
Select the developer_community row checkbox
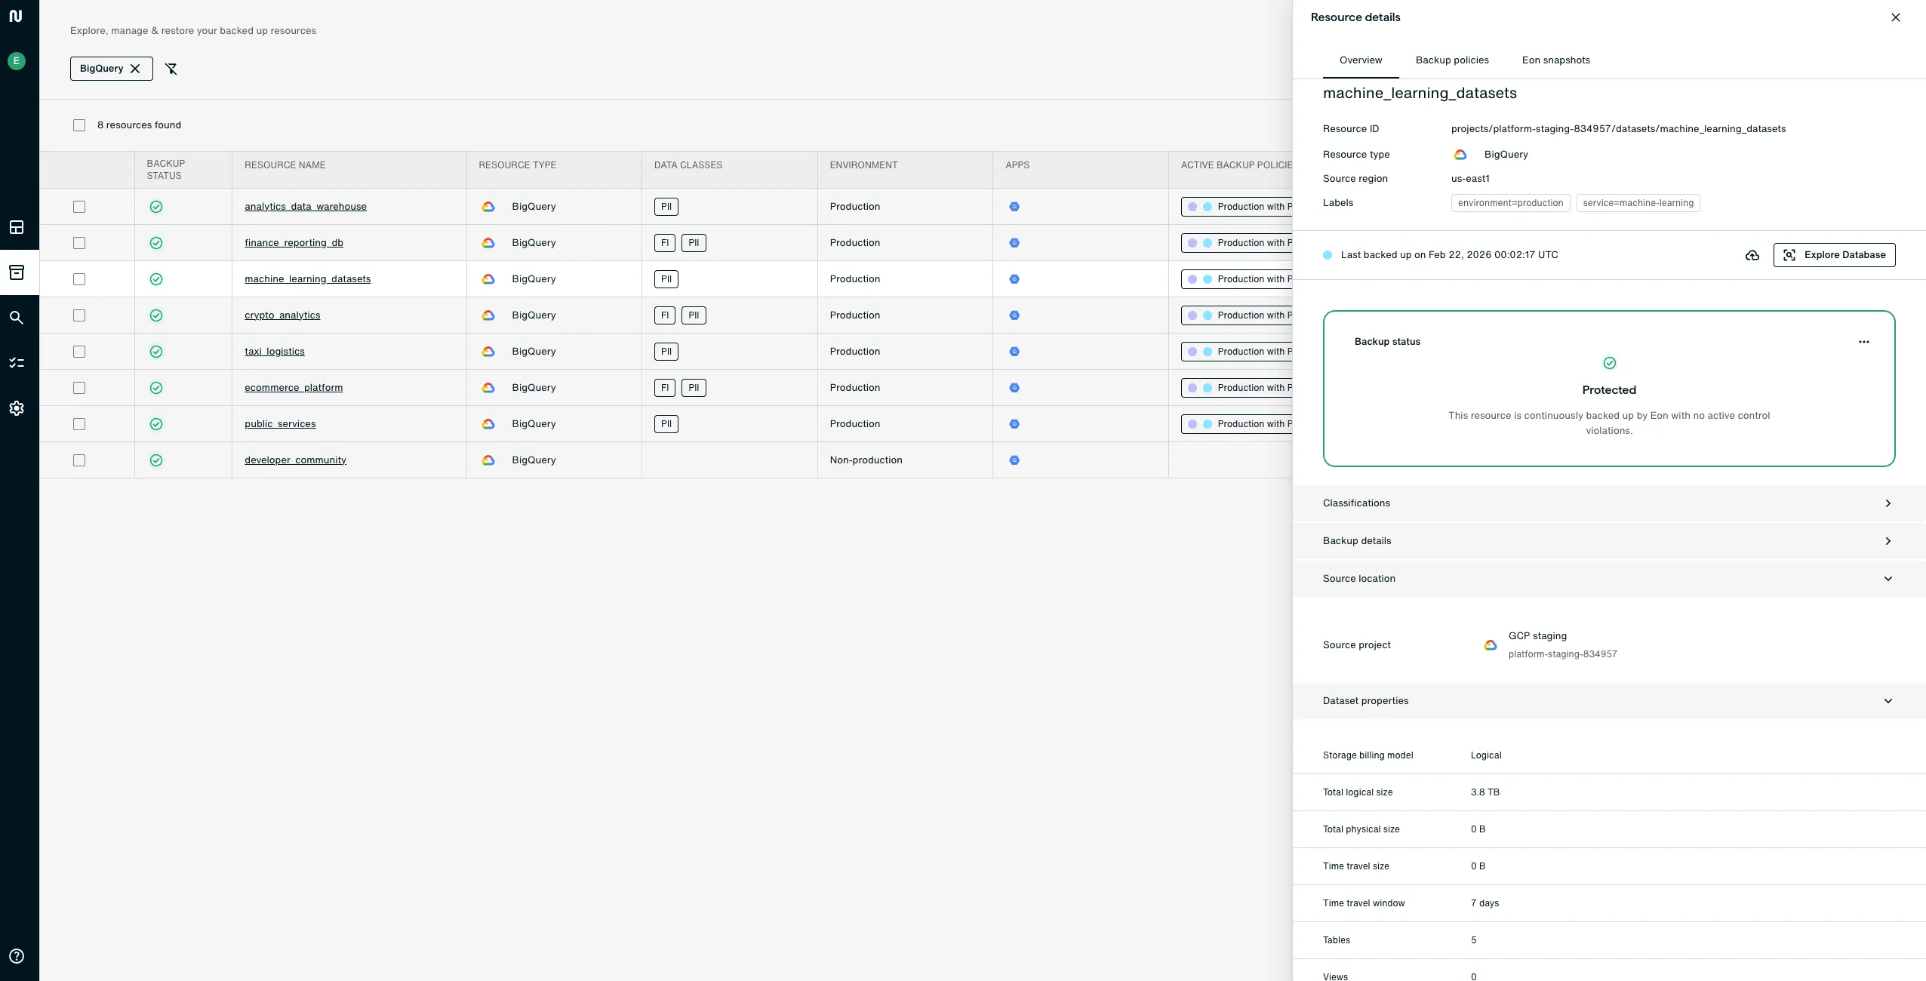coord(79,460)
